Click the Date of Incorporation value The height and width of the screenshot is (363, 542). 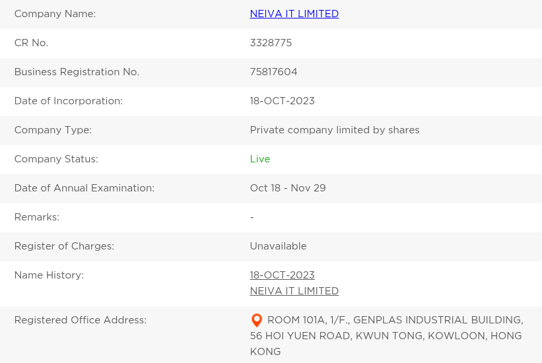click(x=282, y=101)
